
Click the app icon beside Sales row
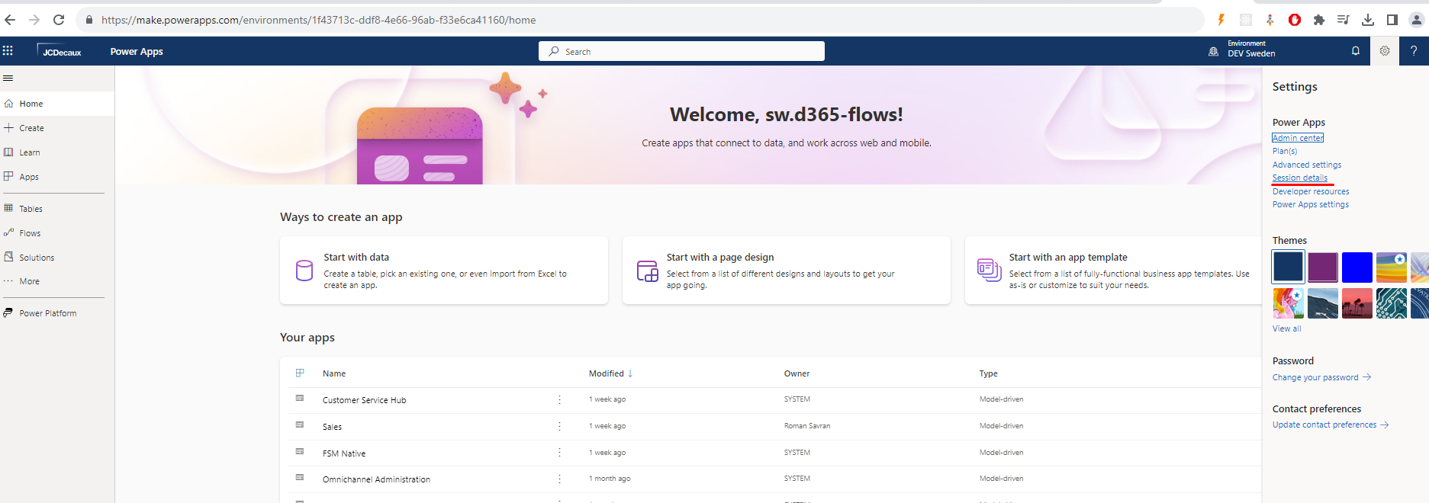coord(300,425)
